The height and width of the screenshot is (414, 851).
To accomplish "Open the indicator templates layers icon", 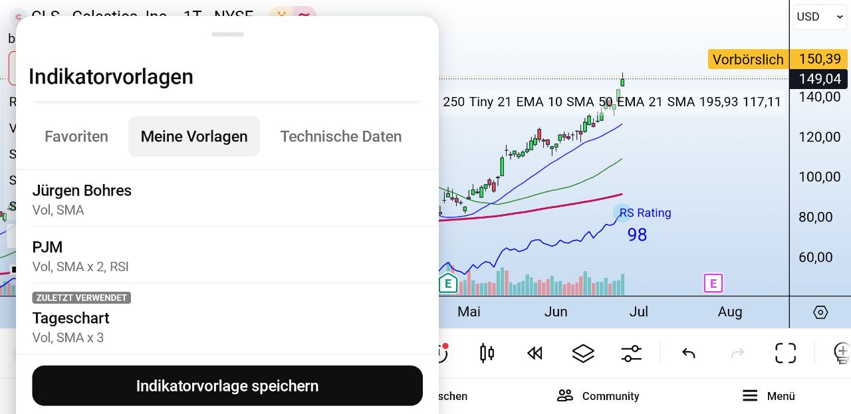I will click(583, 353).
